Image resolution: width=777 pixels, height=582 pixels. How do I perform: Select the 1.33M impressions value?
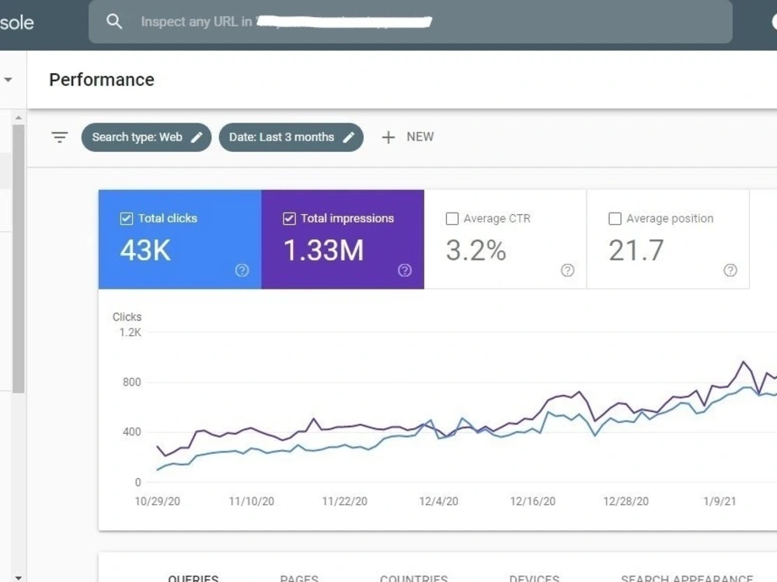pos(323,250)
